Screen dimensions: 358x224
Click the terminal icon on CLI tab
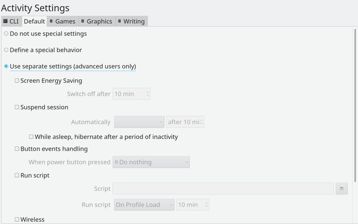click(x=5, y=21)
